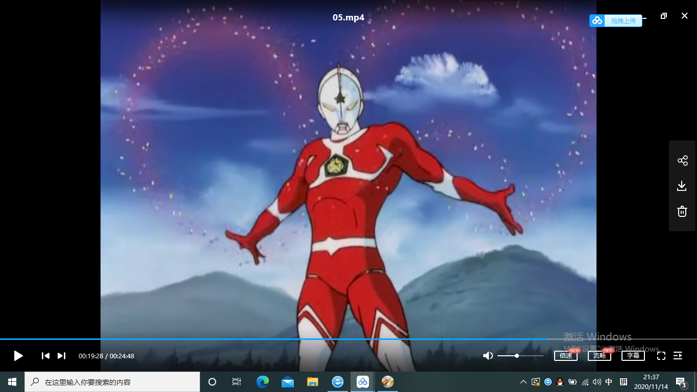
Task: Toggle 中 Chinese input mode indicator
Action: 609,382
